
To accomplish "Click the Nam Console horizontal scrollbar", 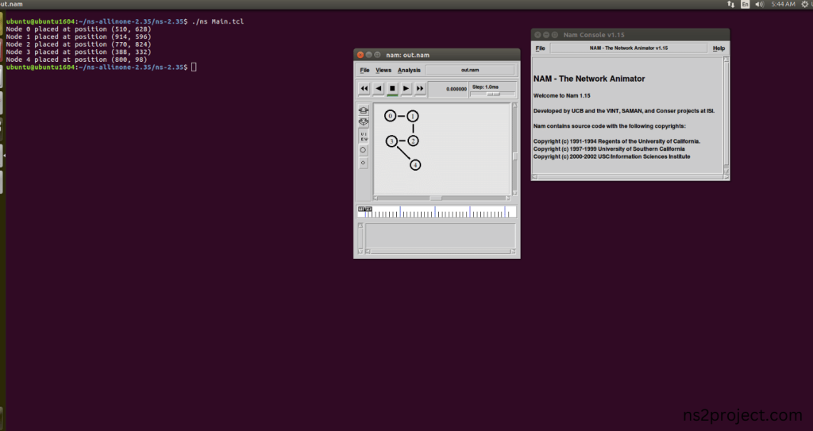I will [629, 177].
